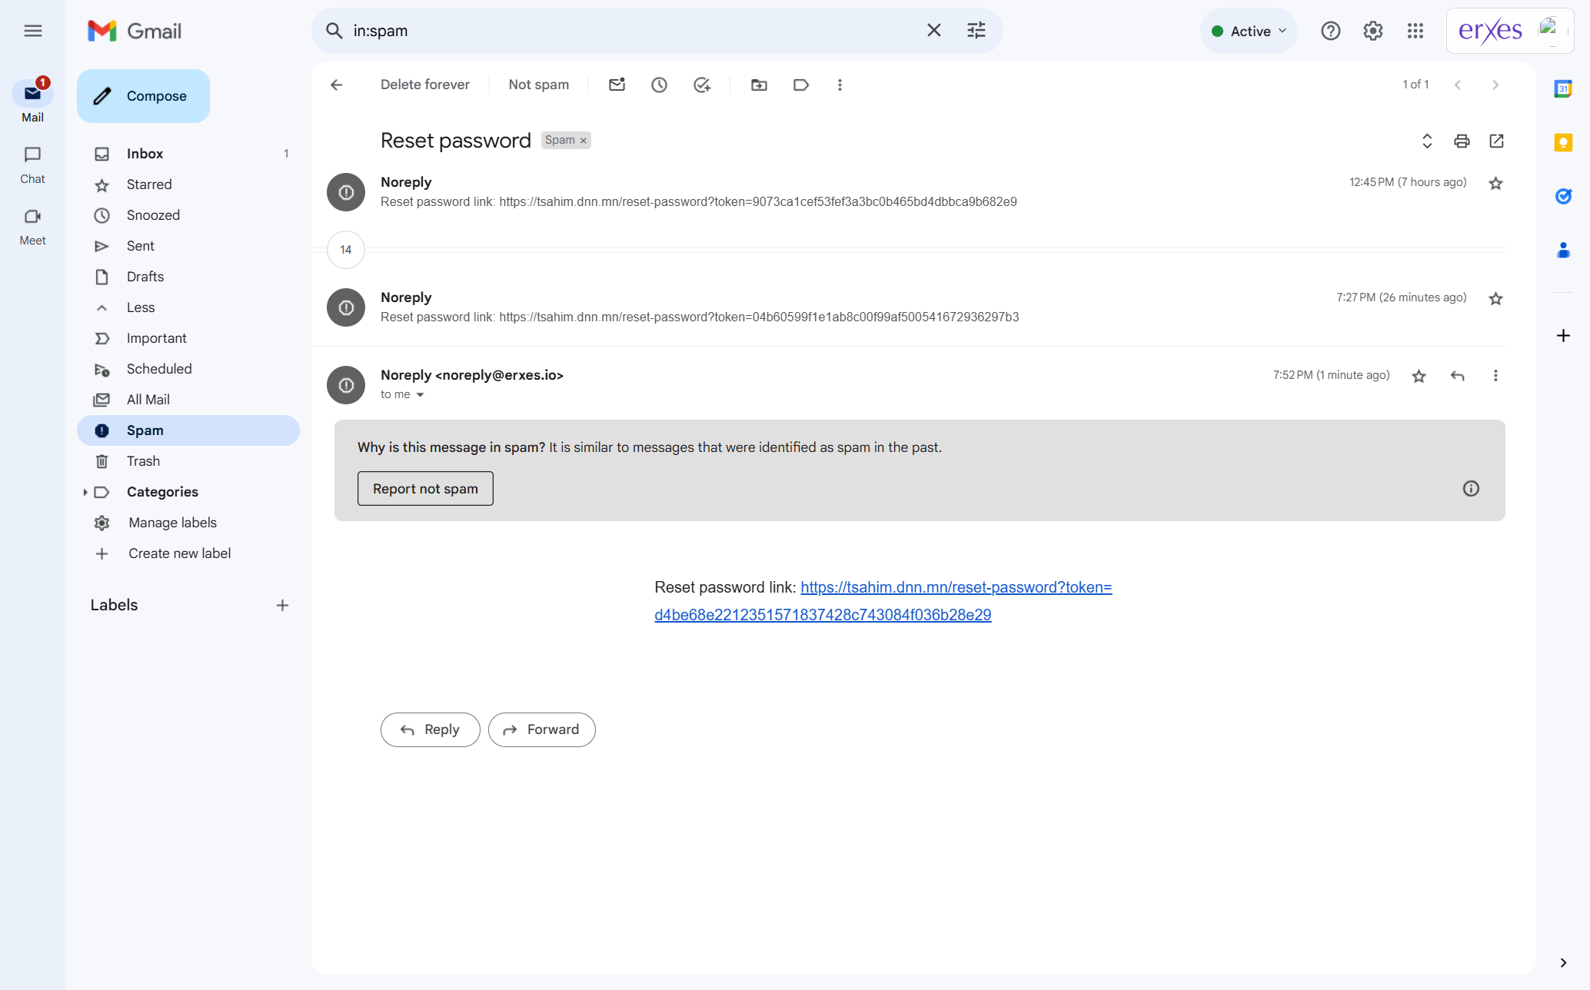1590x990 pixels.
Task: Hide the side panel arrow
Action: 1563,962
